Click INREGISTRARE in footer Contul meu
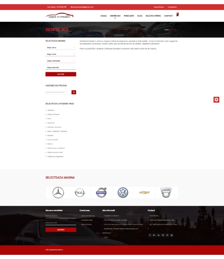 click(x=86, y=224)
